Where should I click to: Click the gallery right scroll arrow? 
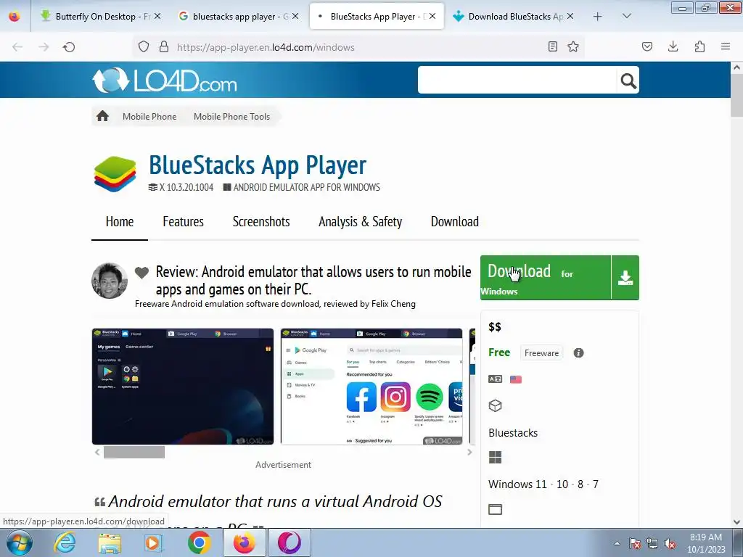coord(469,453)
